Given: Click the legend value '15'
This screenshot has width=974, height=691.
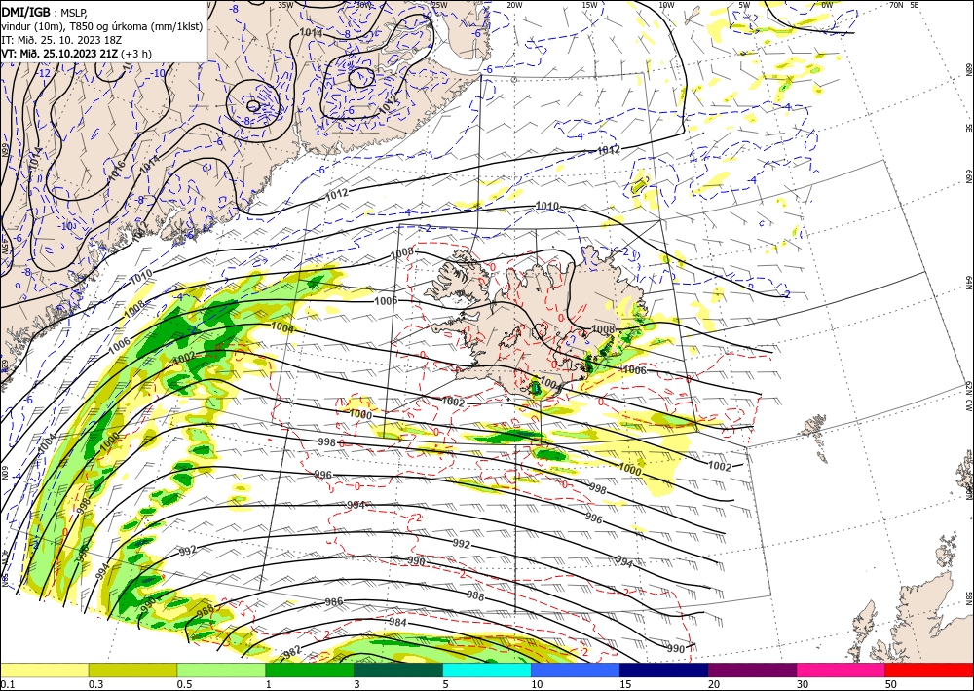Looking at the screenshot, I should click(x=625, y=684).
